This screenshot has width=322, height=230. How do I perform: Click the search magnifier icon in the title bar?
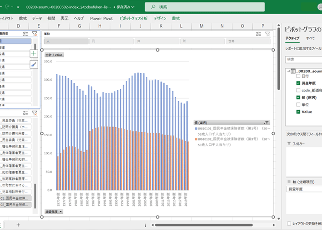point(153,7)
